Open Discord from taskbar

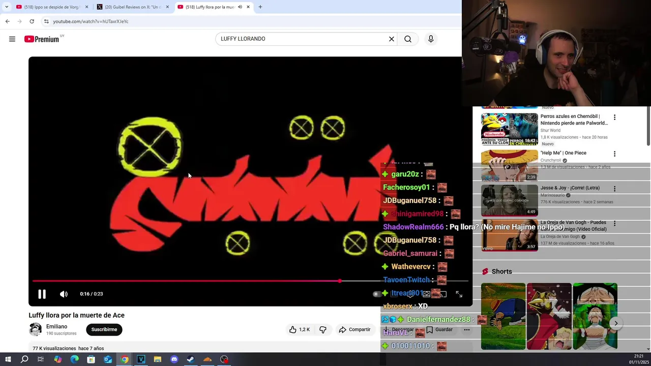(x=174, y=359)
